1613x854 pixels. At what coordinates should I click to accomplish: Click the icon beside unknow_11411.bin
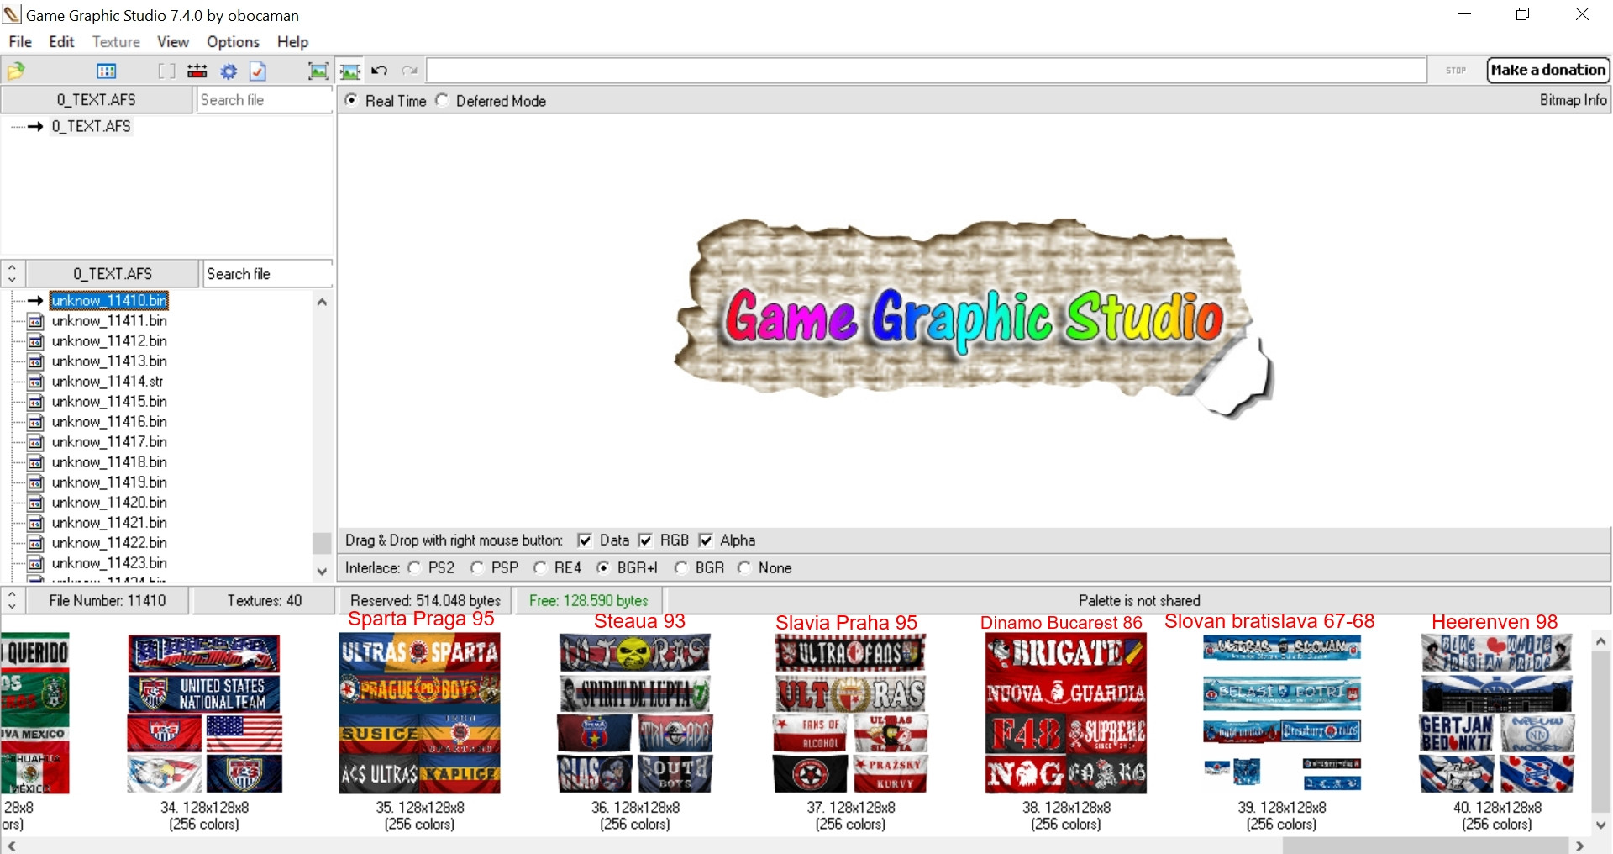point(35,321)
